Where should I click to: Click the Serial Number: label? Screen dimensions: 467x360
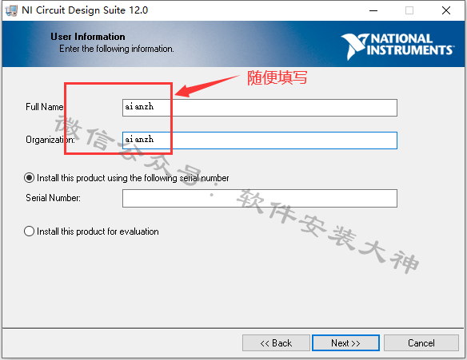pos(53,198)
